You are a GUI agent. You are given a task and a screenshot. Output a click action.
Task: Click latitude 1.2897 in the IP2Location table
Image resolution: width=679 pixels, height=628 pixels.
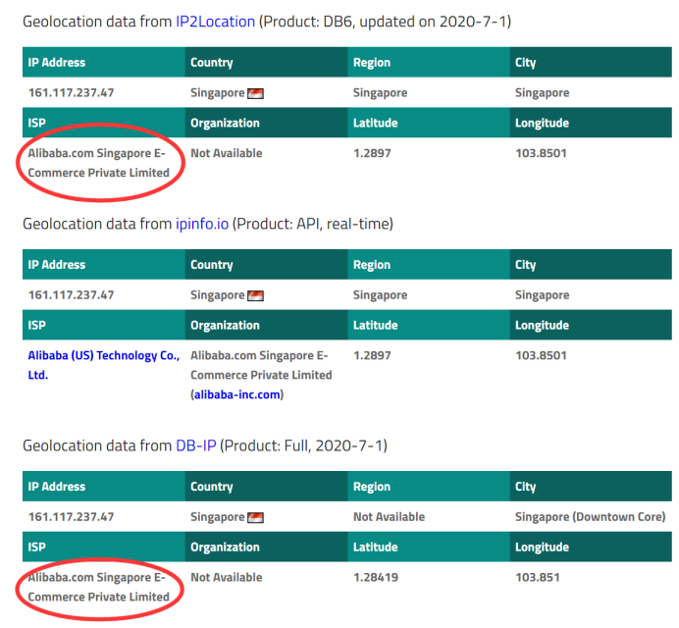(372, 153)
